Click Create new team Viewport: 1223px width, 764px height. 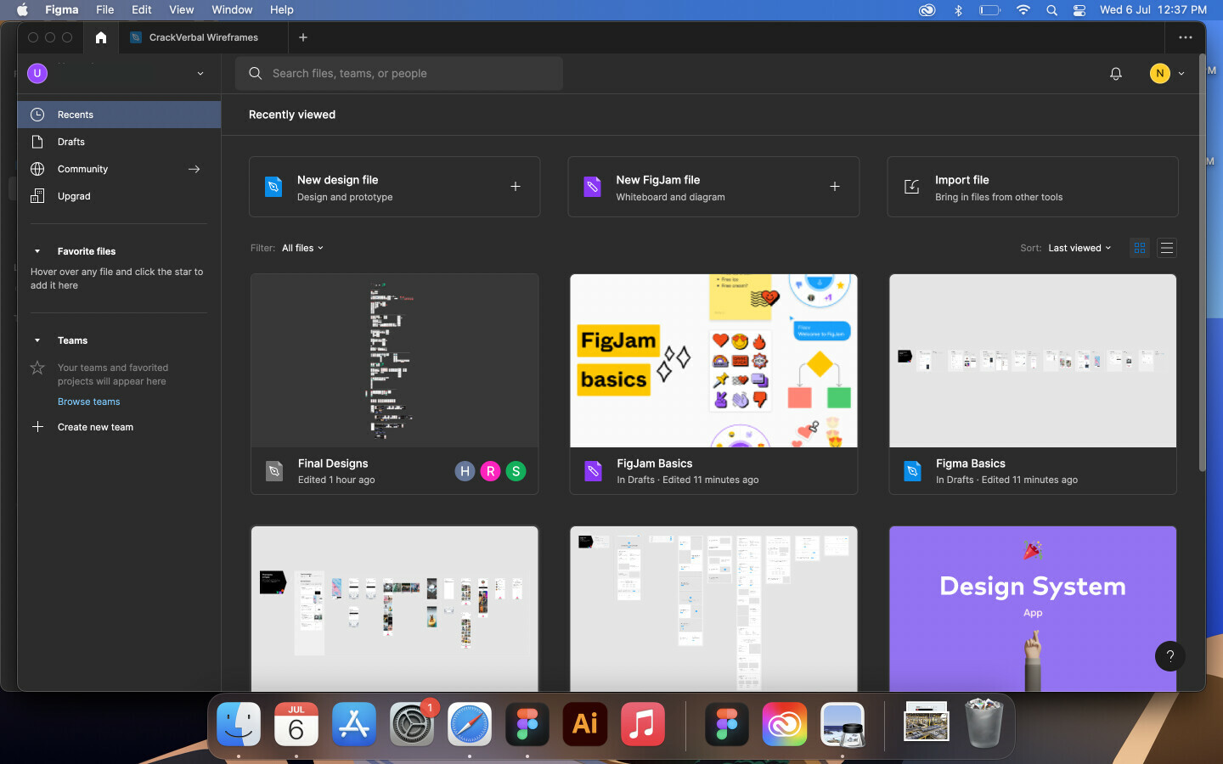tap(95, 427)
